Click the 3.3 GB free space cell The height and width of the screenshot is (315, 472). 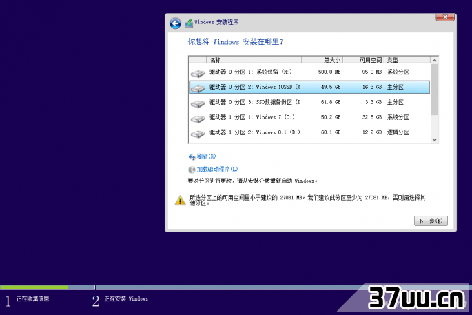(x=373, y=102)
